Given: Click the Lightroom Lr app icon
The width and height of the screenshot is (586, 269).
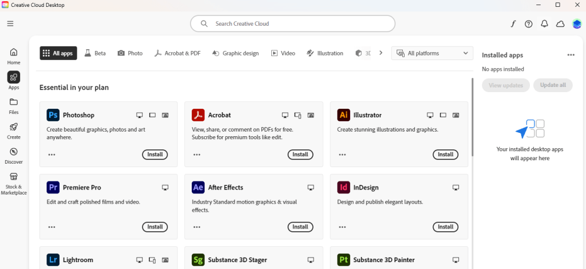Looking at the screenshot, I should coord(53,260).
